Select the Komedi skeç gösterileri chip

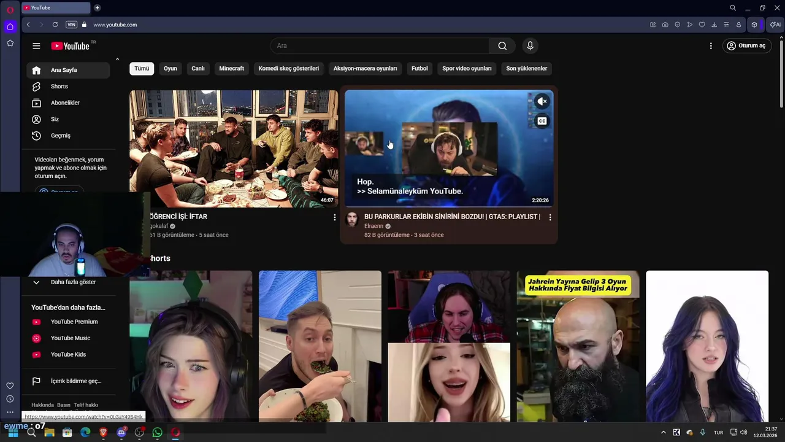tap(289, 69)
